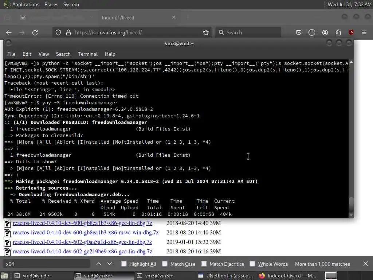Toggle the Match Diacritics checkbox
The height and width of the screenshot is (280, 373).
[x=204, y=264]
